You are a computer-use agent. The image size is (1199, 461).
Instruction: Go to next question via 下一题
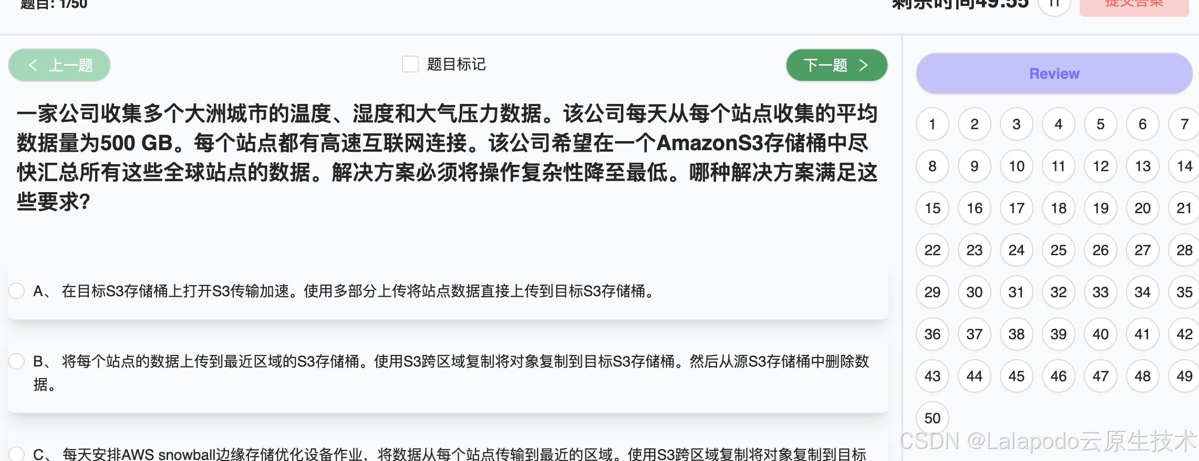[836, 65]
